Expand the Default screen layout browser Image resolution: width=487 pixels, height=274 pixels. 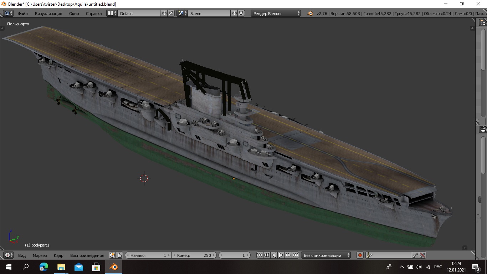(112, 13)
